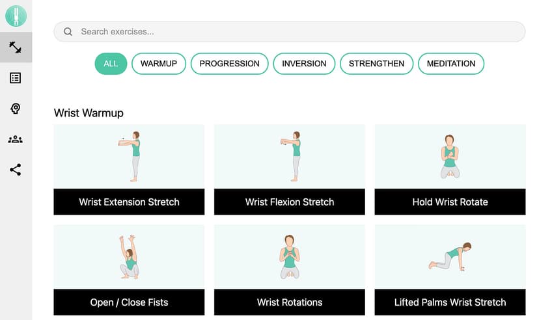Click the search magnifier icon
The image size is (539, 320).
click(x=68, y=32)
